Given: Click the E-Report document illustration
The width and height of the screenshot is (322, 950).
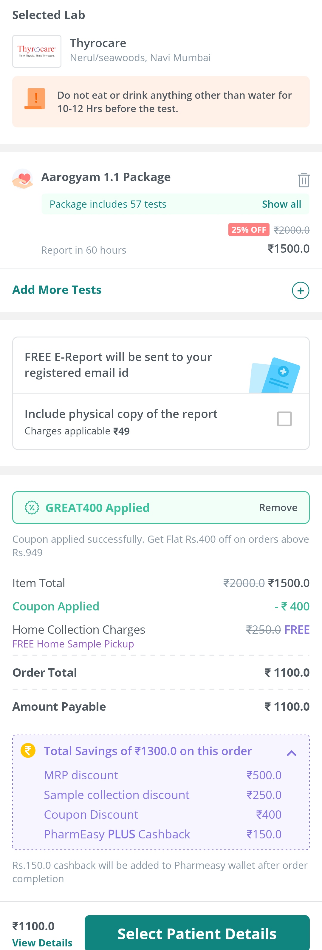Looking at the screenshot, I should point(275,375).
